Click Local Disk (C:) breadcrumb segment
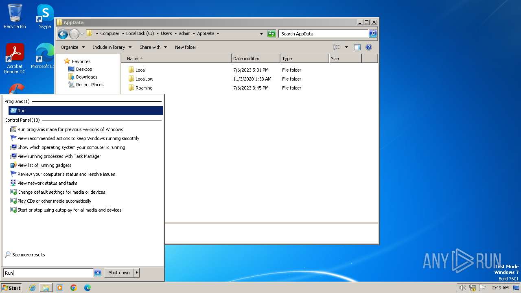Screen dimensions: 521x293 140,33
